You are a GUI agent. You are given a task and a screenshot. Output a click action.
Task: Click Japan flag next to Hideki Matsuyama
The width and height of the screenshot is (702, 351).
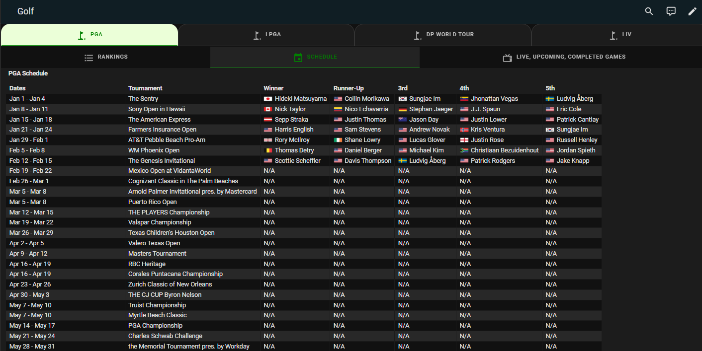click(x=267, y=99)
